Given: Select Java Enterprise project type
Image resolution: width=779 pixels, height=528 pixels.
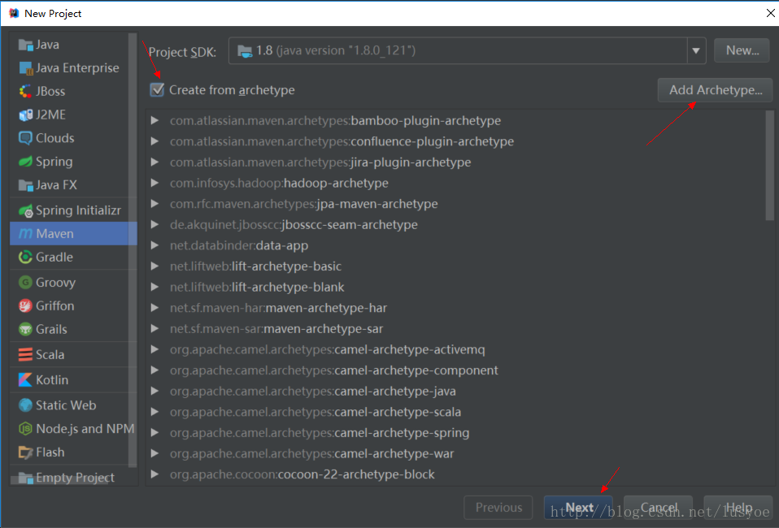Looking at the screenshot, I should pyautogui.click(x=77, y=68).
